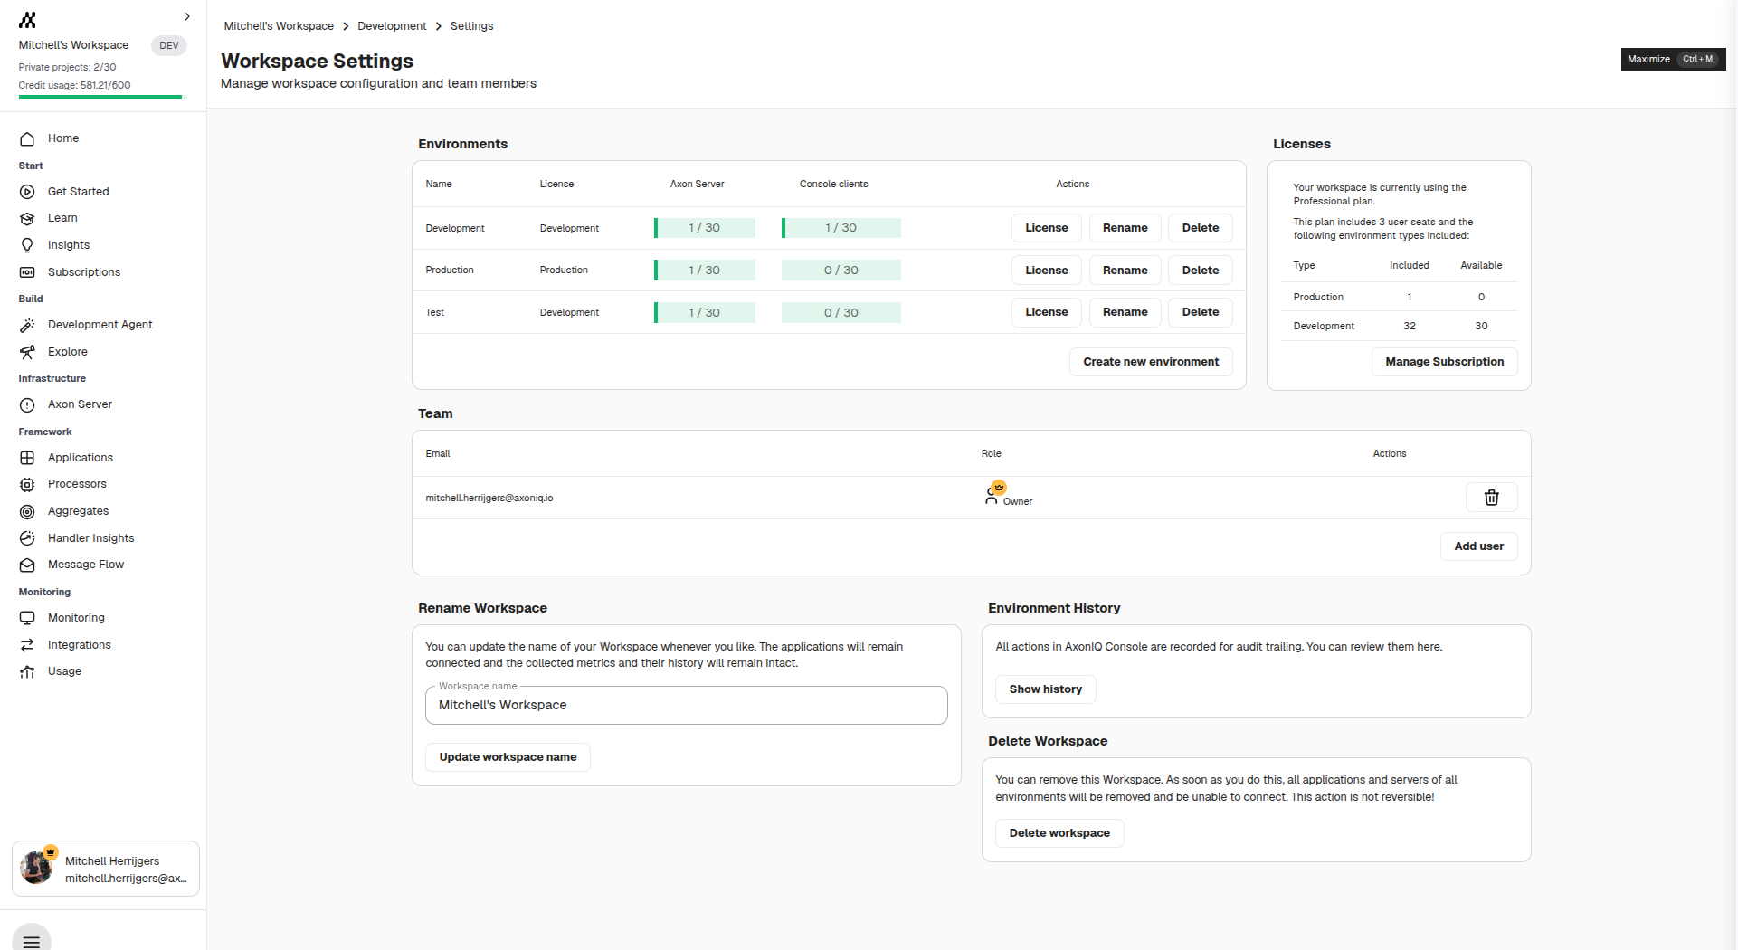Click Create new environment button
This screenshot has width=1738, height=950.
pos(1151,362)
